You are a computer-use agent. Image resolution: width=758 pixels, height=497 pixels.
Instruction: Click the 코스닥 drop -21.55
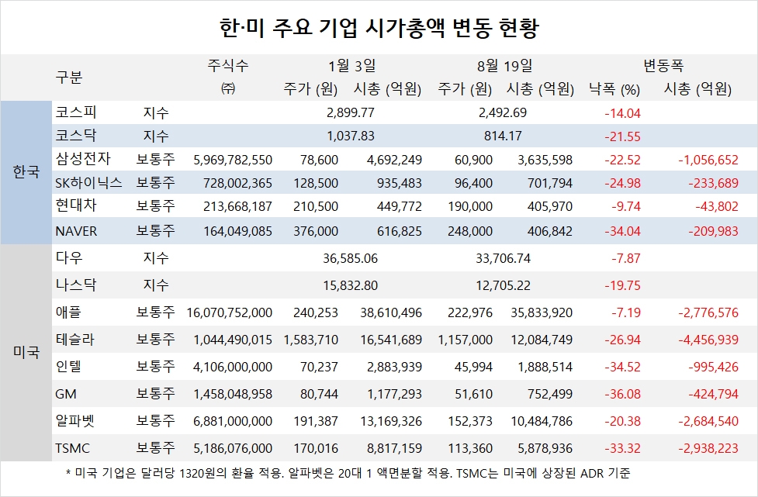point(622,136)
